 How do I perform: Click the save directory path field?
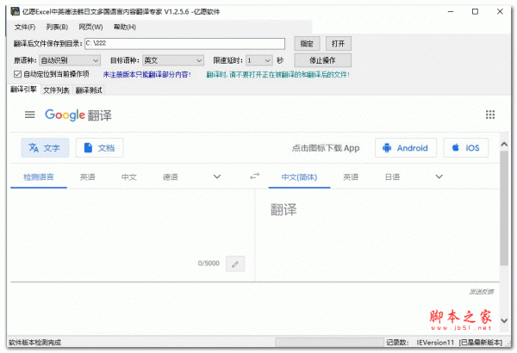pyautogui.click(x=184, y=42)
